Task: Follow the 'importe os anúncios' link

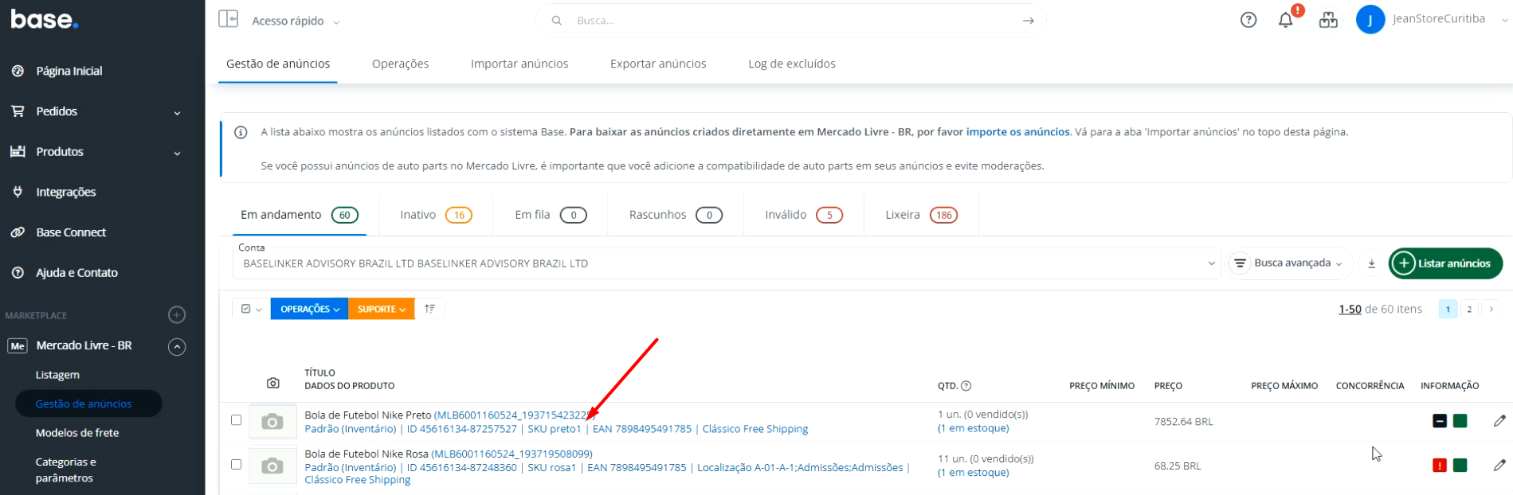Action: point(1017,132)
